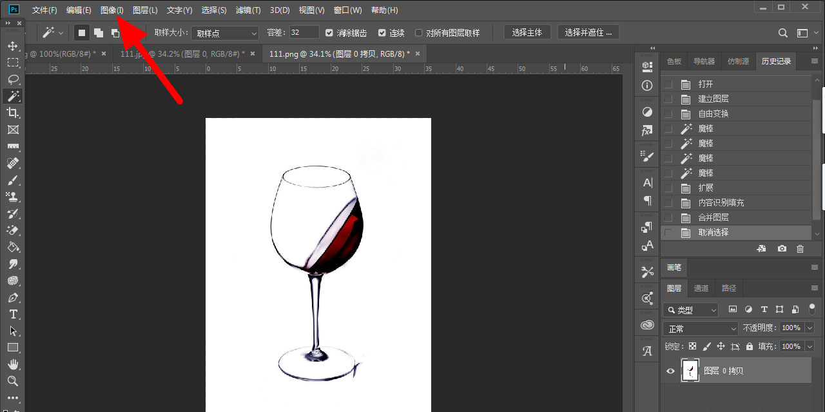Open the History panel menu
The height and width of the screenshot is (412, 825).
(815, 62)
